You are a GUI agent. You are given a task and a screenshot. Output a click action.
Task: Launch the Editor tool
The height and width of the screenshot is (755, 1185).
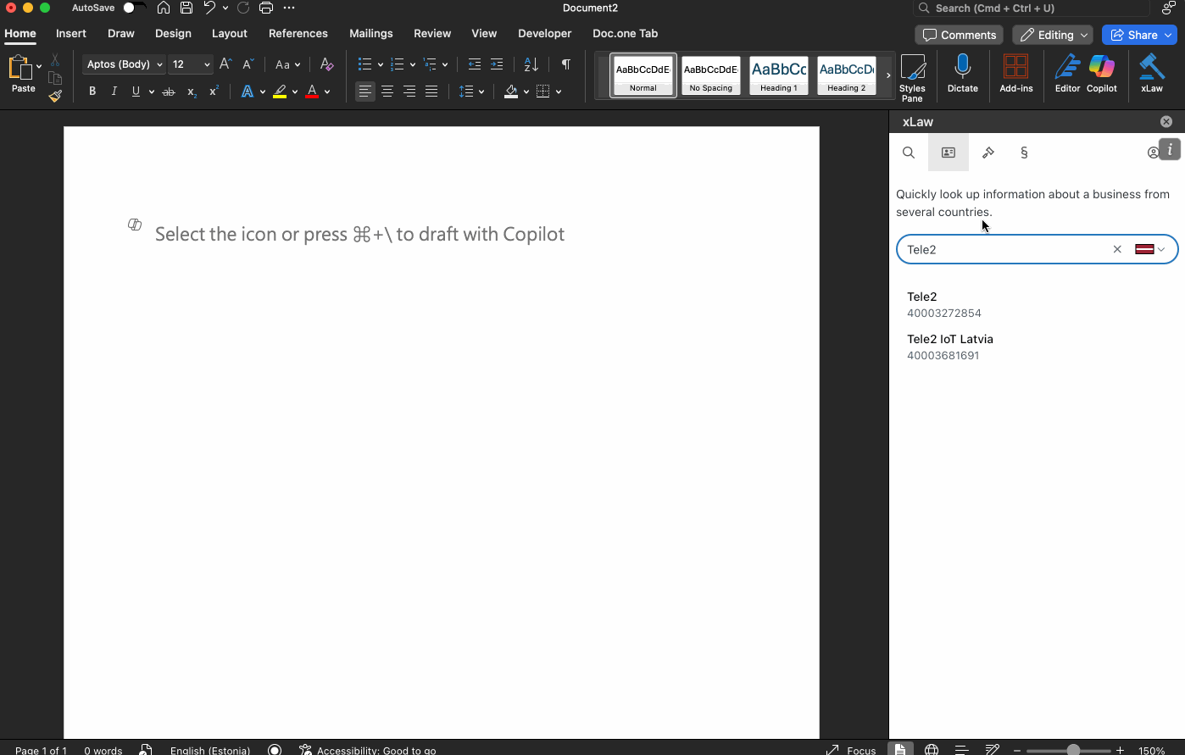pyautogui.click(x=1067, y=73)
